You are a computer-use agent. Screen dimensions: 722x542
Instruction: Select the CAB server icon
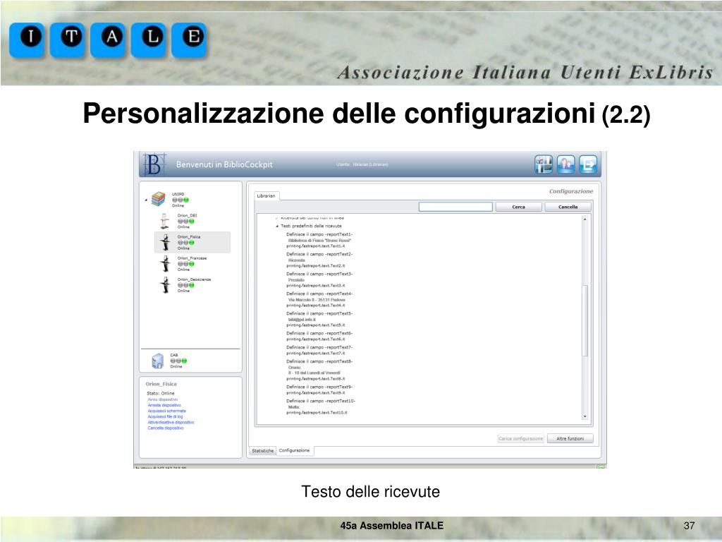[158, 361]
